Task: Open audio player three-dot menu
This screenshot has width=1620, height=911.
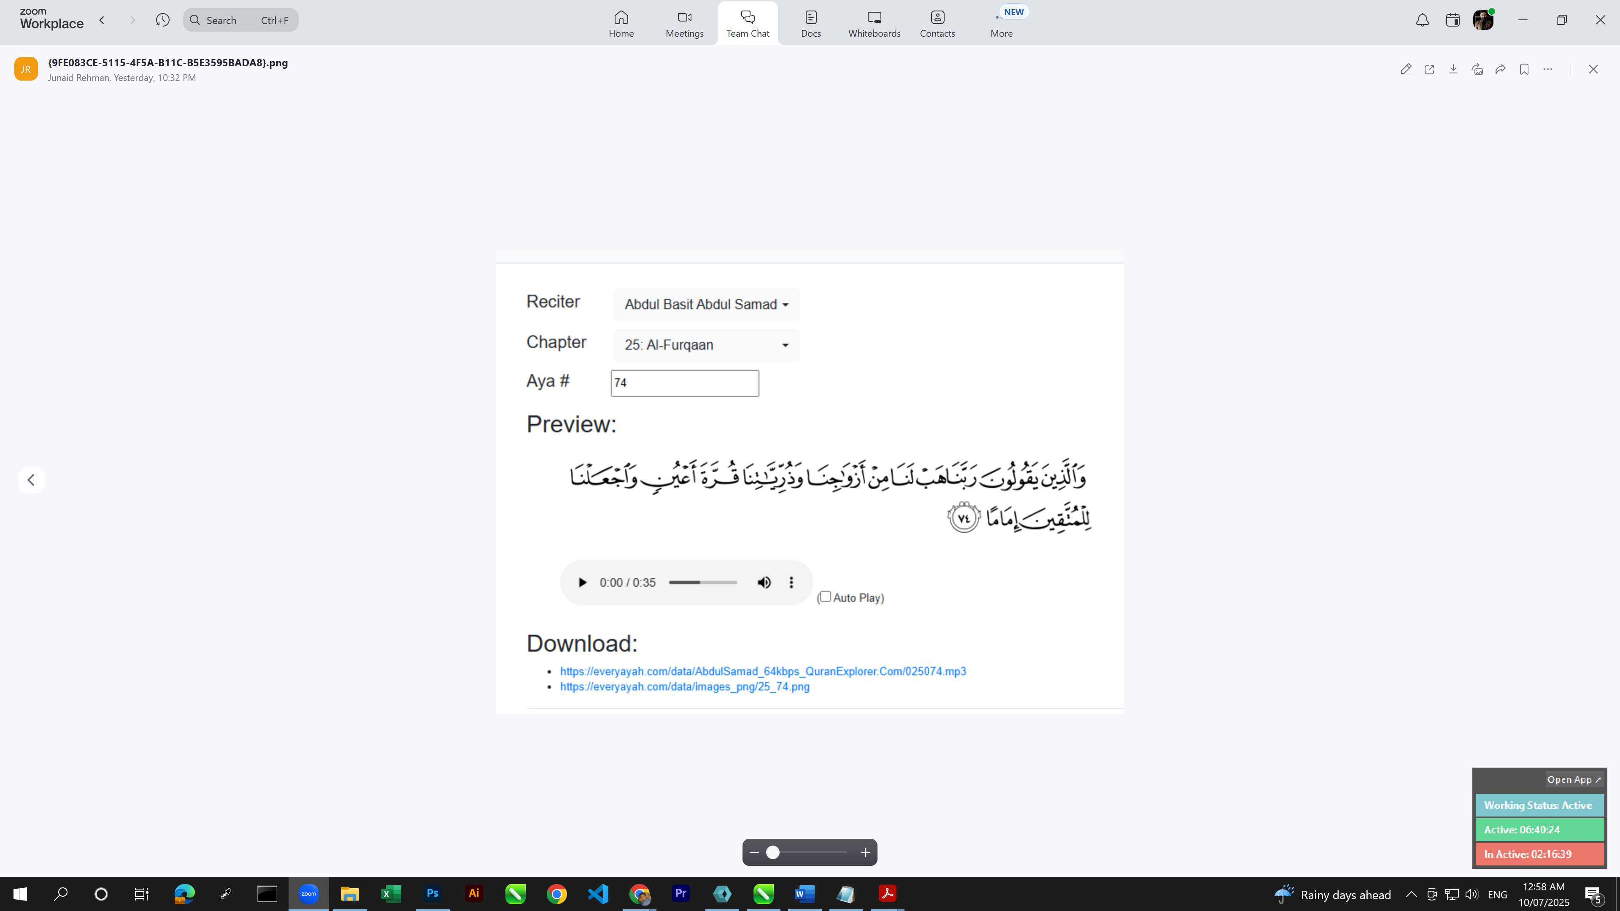Action: pyautogui.click(x=791, y=583)
